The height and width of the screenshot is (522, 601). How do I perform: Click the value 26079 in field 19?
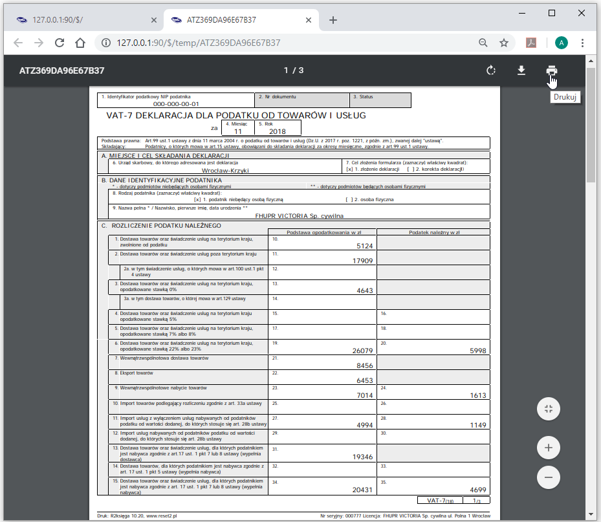point(362,351)
